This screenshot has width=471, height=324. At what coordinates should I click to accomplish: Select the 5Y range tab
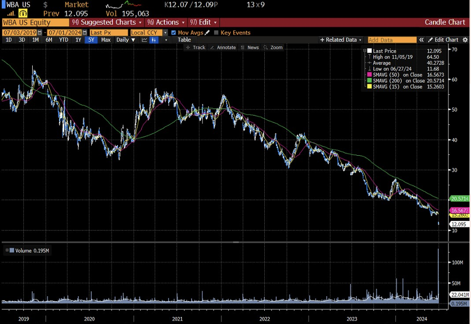91,40
